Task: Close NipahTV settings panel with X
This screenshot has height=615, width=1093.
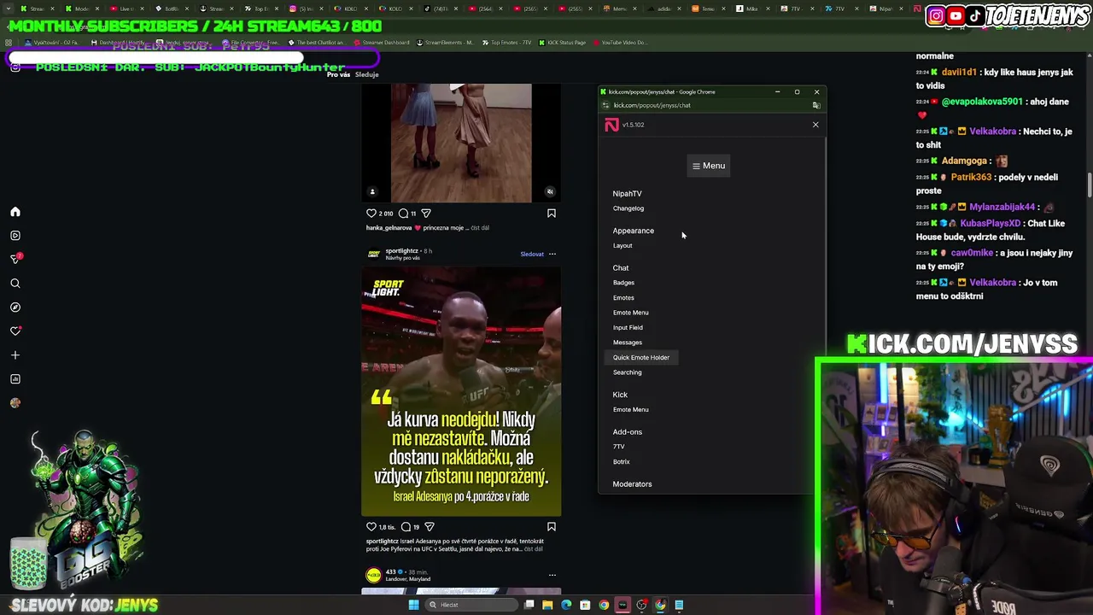Action: [815, 125]
